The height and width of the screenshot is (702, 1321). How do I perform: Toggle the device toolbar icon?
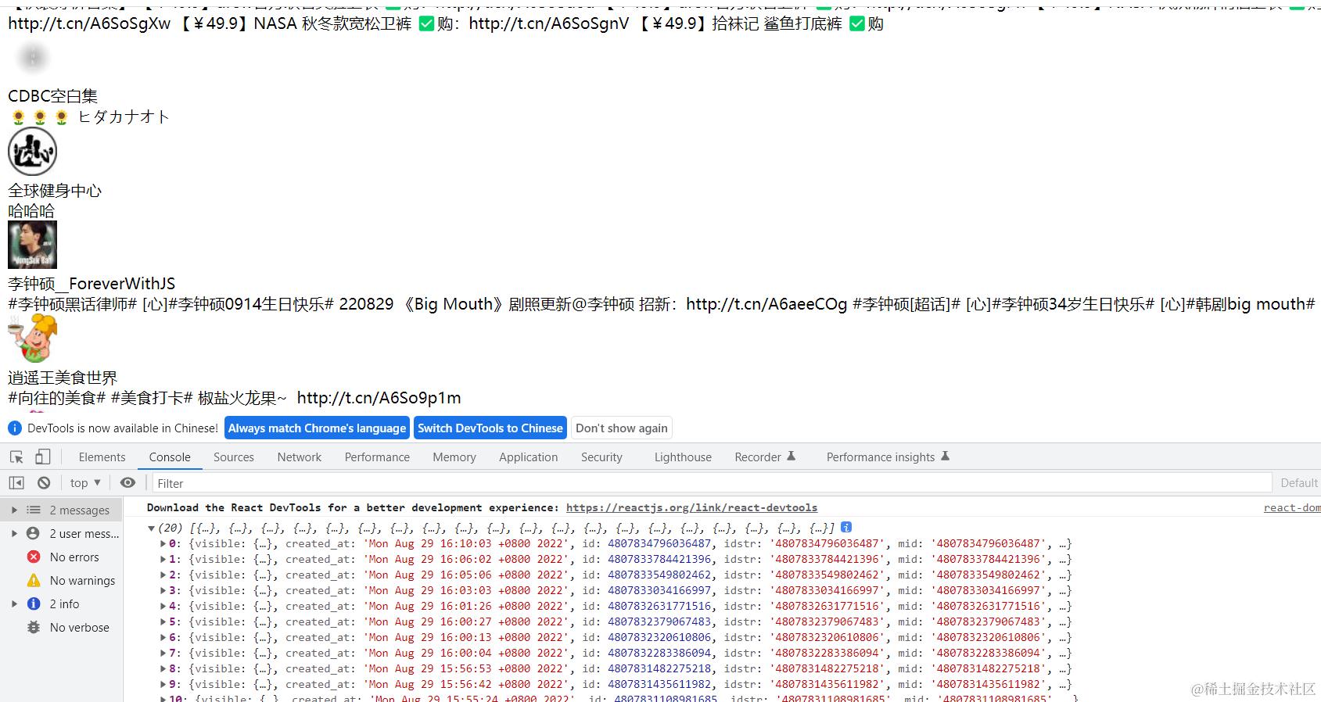43,457
